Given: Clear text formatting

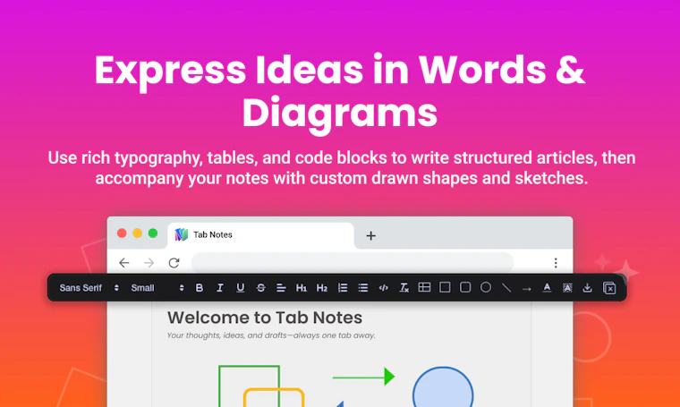Looking at the screenshot, I should tap(404, 288).
